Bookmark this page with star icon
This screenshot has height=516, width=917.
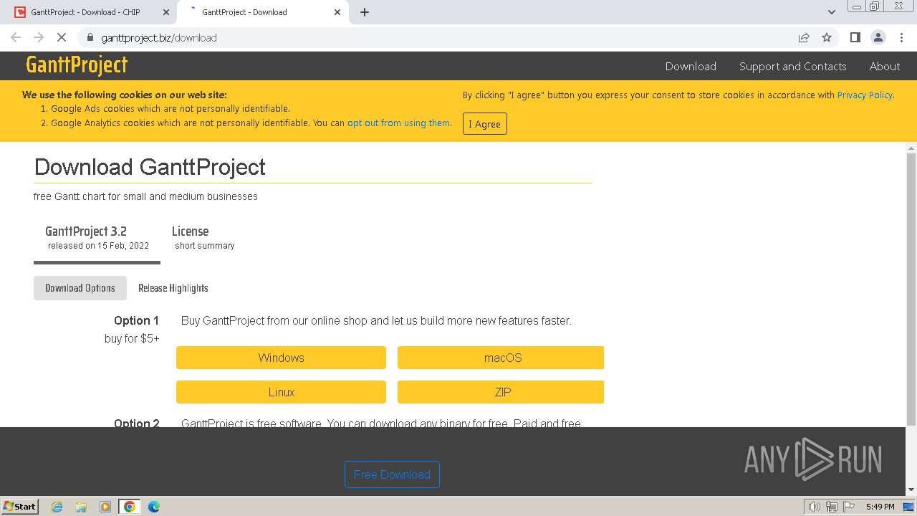pos(827,37)
